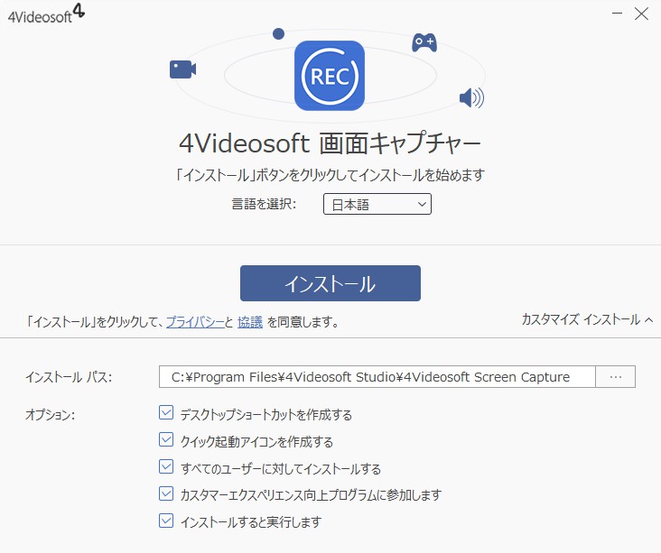This screenshot has height=553, width=661.
Task: Click the「インストール」ボタンをクリックして instruction text
Action: pyautogui.click(x=330, y=175)
